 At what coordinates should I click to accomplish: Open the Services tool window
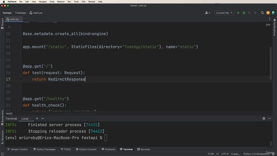pyautogui.click(x=144, y=149)
